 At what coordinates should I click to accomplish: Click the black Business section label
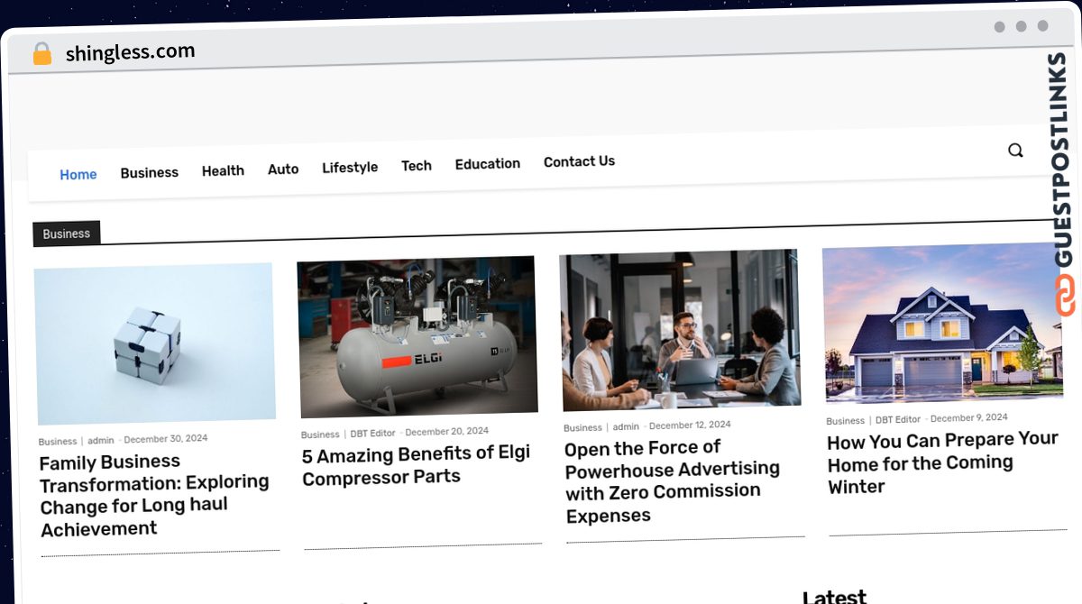pyautogui.click(x=67, y=233)
